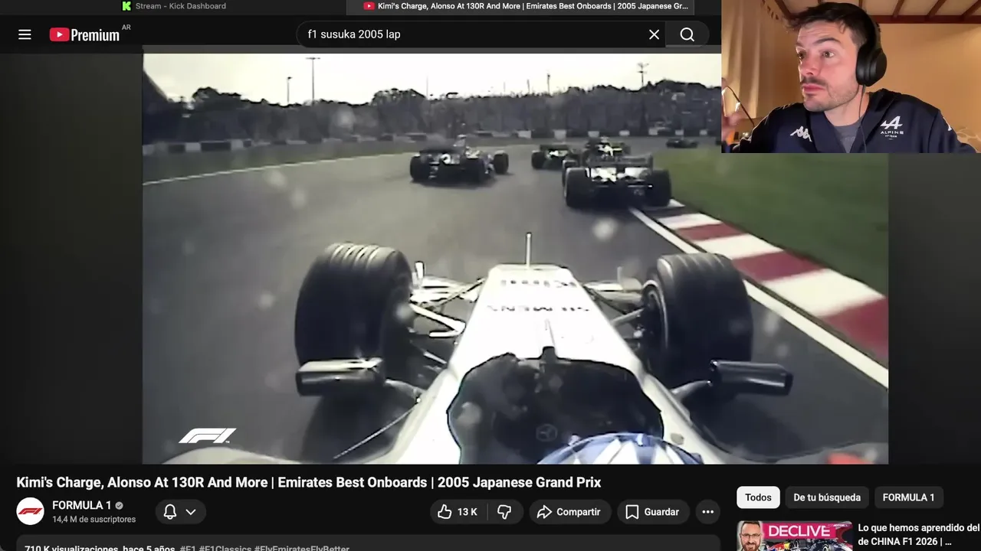The width and height of the screenshot is (981, 551).
Task: Open notification bell subscription dropdown
Action: click(180, 512)
